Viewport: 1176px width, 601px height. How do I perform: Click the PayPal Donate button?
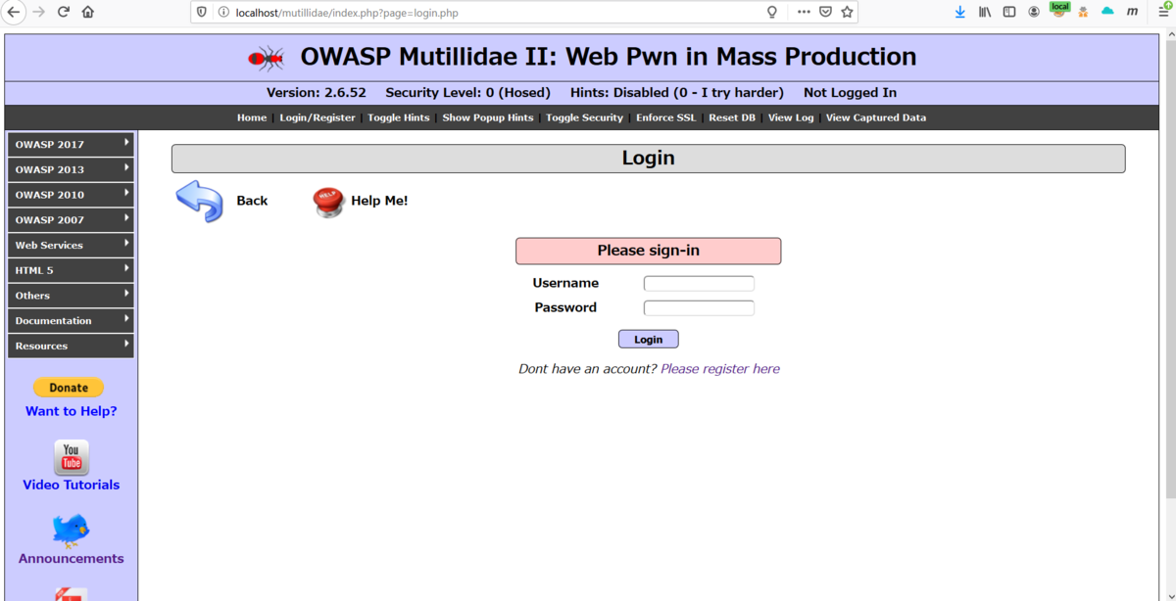(x=69, y=388)
